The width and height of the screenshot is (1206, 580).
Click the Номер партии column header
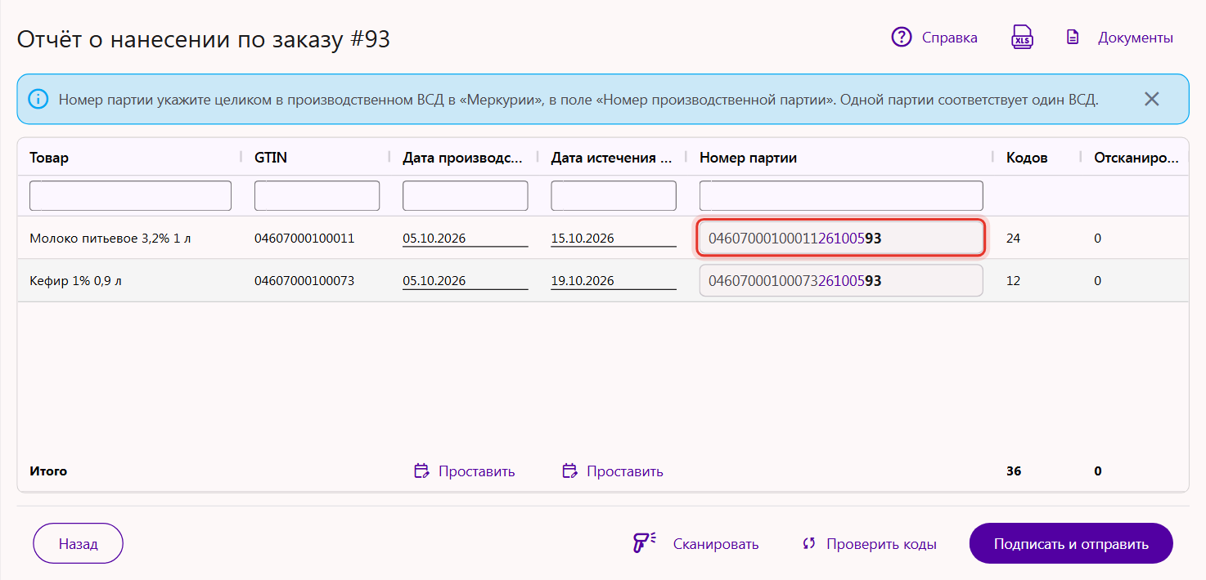(x=748, y=158)
